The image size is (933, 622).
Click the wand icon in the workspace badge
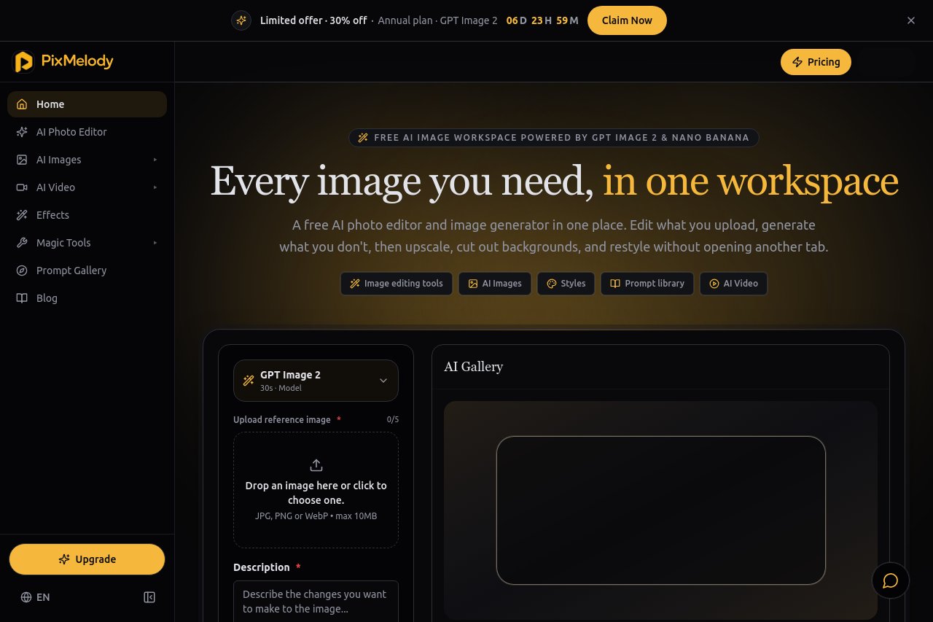pos(363,138)
